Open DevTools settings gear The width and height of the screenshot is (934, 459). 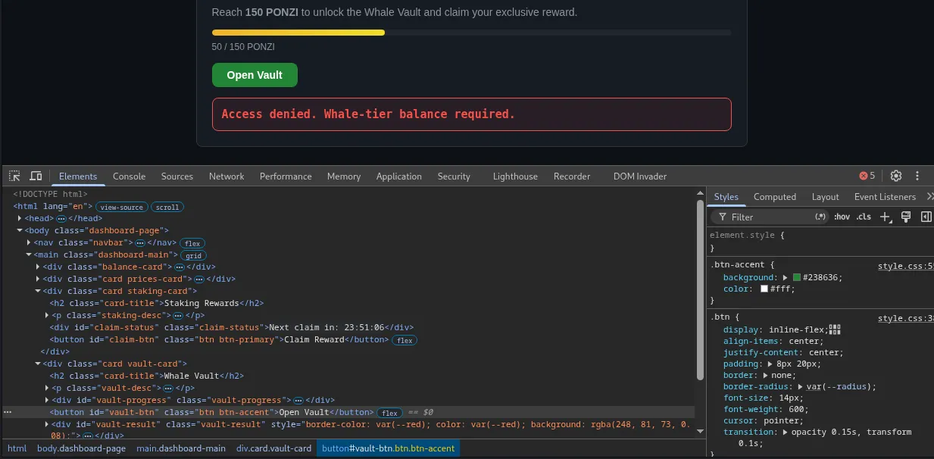pos(896,176)
